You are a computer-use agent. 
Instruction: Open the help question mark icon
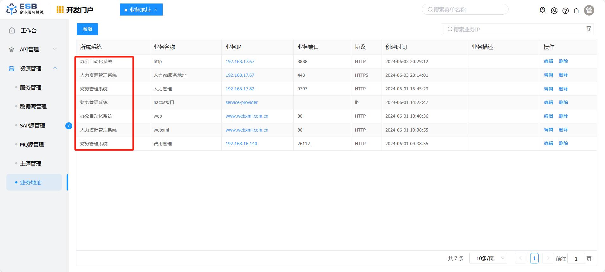coord(565,11)
